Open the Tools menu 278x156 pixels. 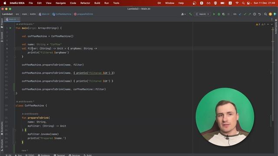point(116,3)
